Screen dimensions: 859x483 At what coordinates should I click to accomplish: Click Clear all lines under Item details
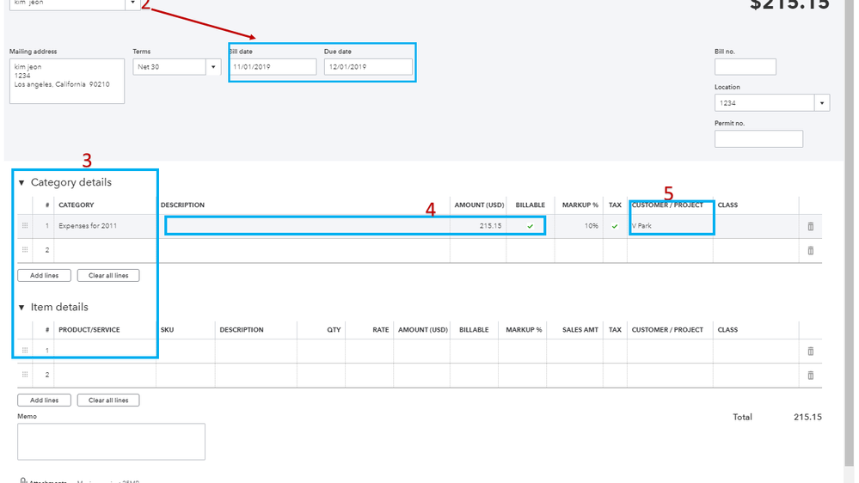tap(108, 400)
